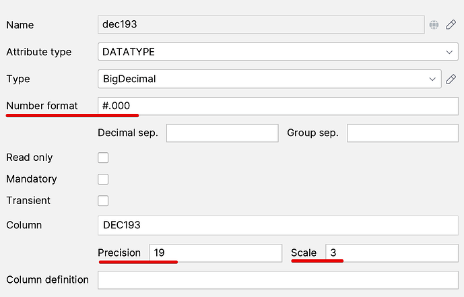464x297 pixels.
Task: Click the Read only label text
Action: (x=30, y=158)
